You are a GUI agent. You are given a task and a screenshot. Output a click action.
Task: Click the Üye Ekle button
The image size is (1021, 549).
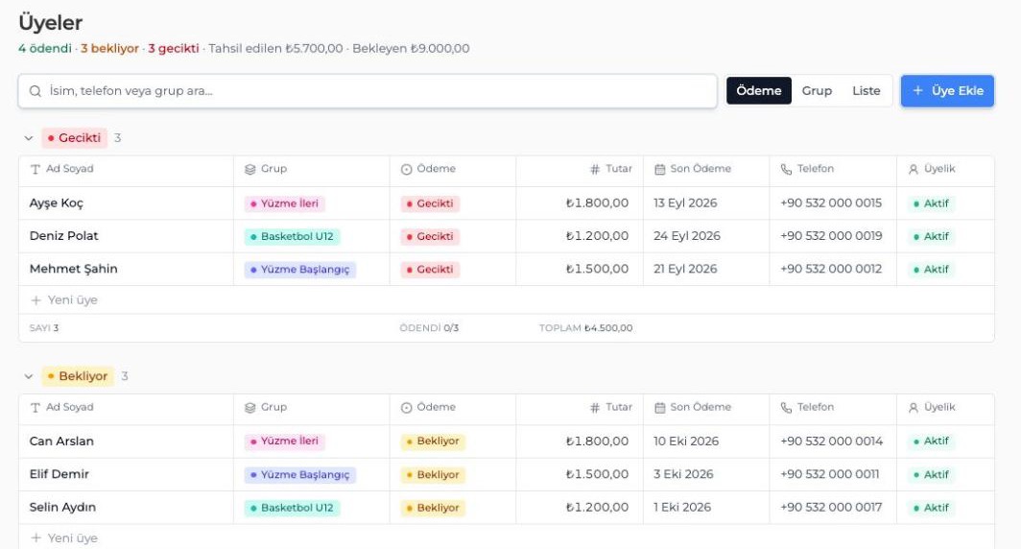tap(947, 90)
